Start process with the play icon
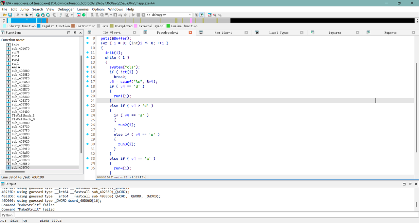Screen dimensions: 419x223 [133, 15]
